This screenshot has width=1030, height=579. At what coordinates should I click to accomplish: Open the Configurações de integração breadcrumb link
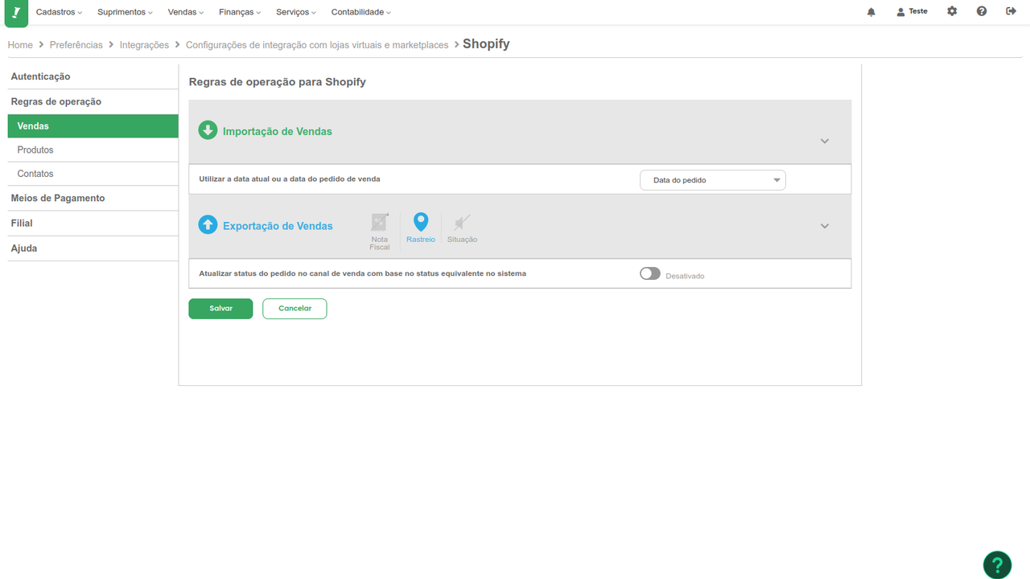[317, 45]
